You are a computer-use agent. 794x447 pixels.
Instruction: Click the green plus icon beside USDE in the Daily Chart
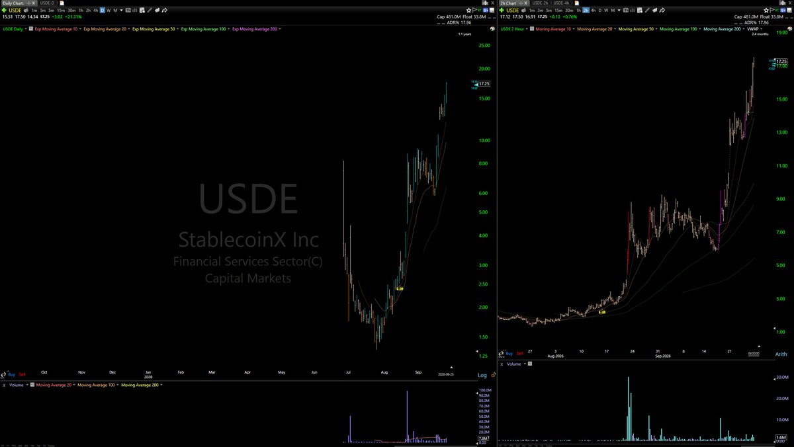(4, 11)
